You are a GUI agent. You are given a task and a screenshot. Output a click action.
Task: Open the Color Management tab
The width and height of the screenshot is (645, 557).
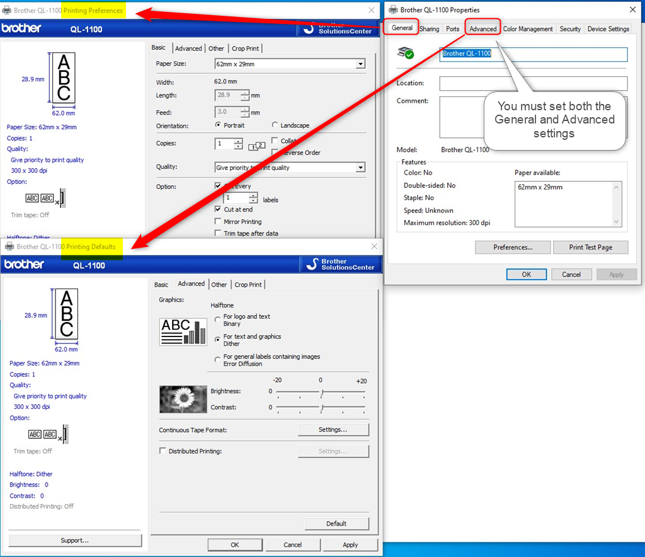tap(528, 29)
